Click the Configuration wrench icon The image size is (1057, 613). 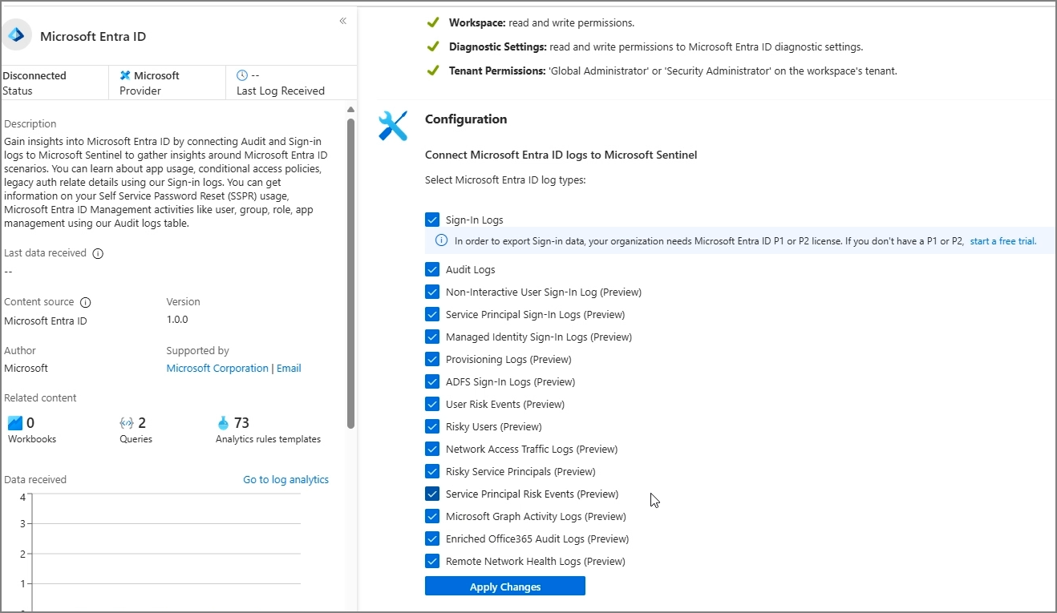pyautogui.click(x=393, y=126)
